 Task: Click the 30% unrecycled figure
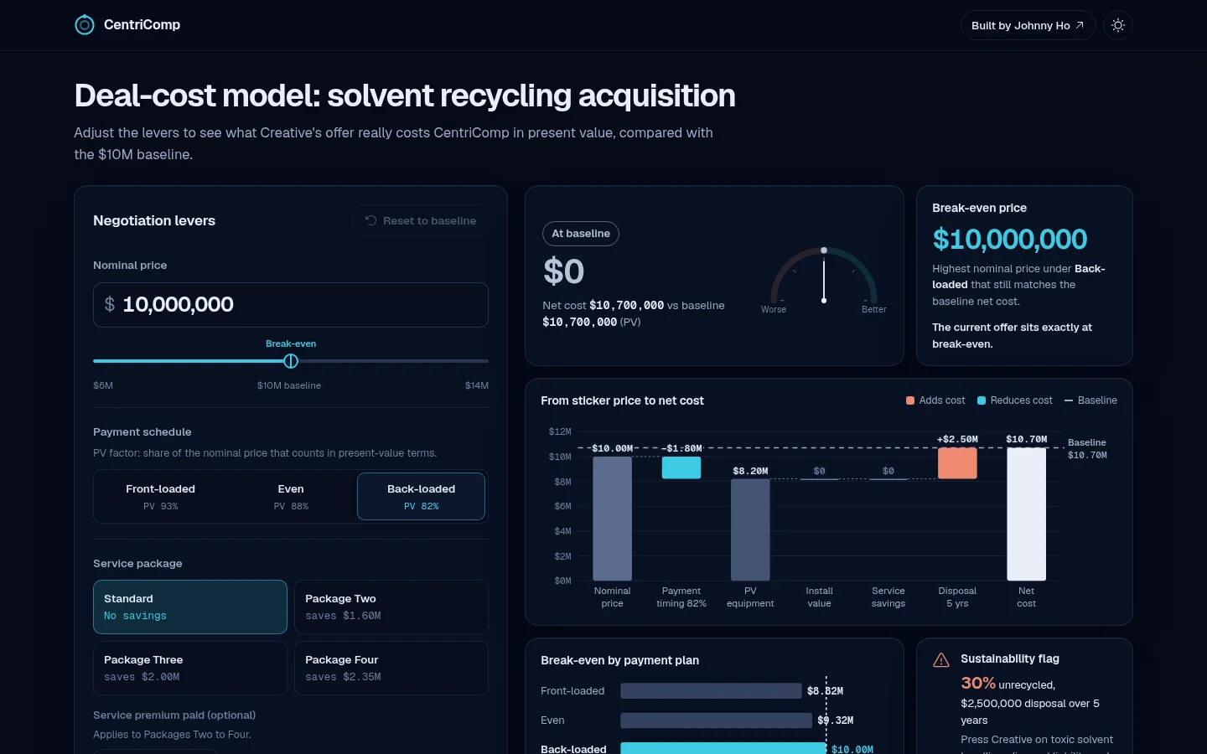point(978,683)
